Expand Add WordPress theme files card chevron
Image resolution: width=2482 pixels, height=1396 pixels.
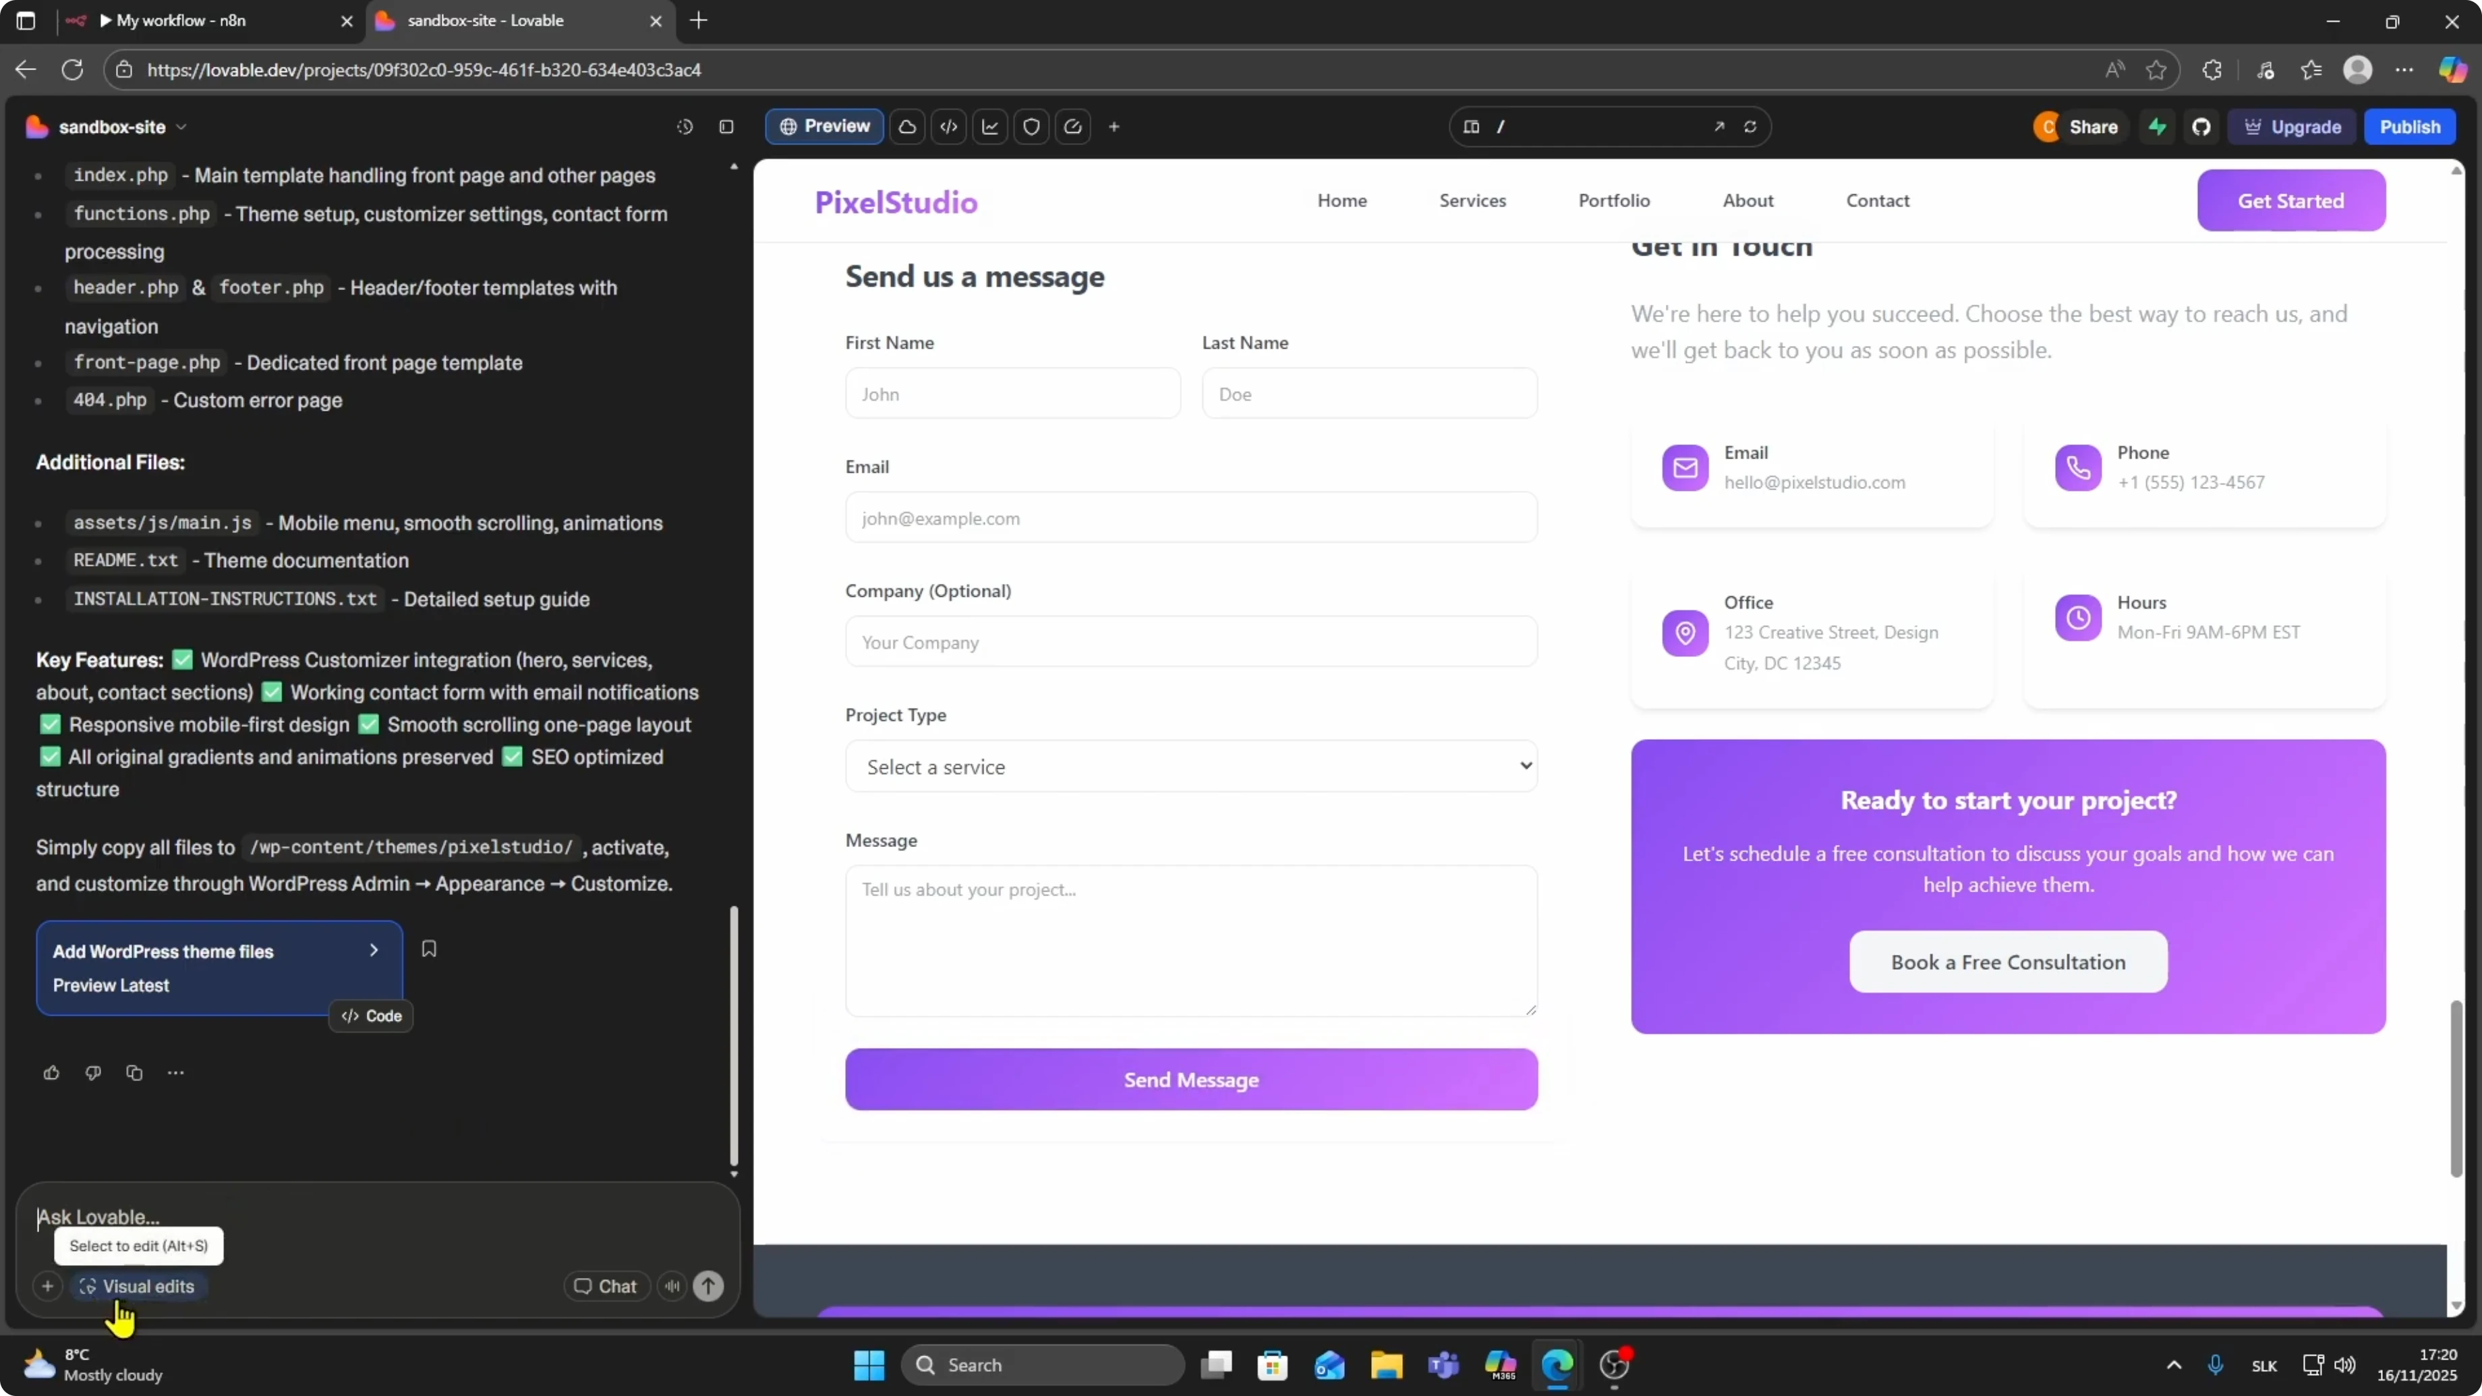tap(374, 951)
